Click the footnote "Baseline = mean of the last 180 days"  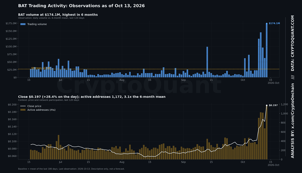38,169
